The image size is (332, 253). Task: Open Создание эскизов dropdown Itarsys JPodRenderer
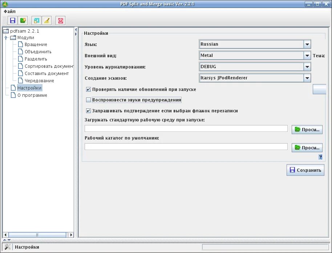point(255,78)
